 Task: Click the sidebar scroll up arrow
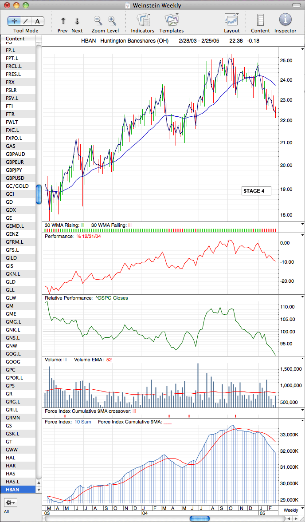coord(39,483)
